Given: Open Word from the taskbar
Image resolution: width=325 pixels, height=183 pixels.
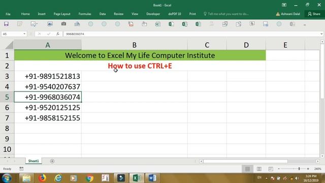Looking at the screenshot, I should pyautogui.click(x=152, y=178).
